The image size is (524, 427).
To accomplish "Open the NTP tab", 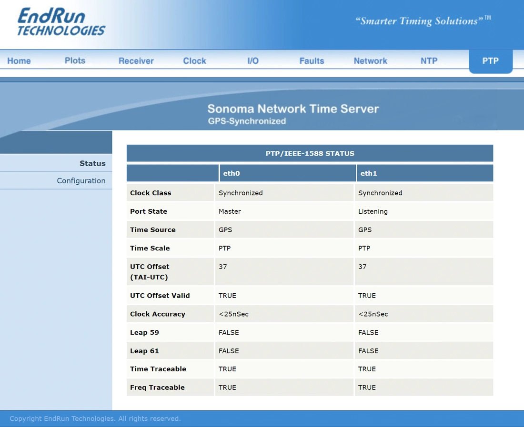I will 429,61.
